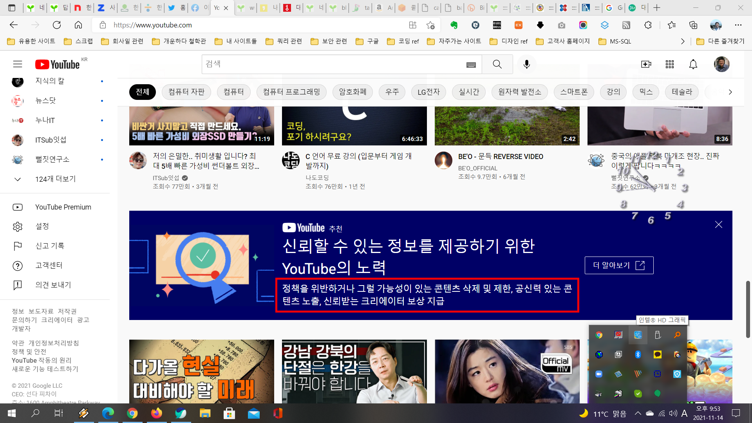The height and width of the screenshot is (423, 752).
Task: Open browser extensions puzzle icon
Action: pos(648,25)
